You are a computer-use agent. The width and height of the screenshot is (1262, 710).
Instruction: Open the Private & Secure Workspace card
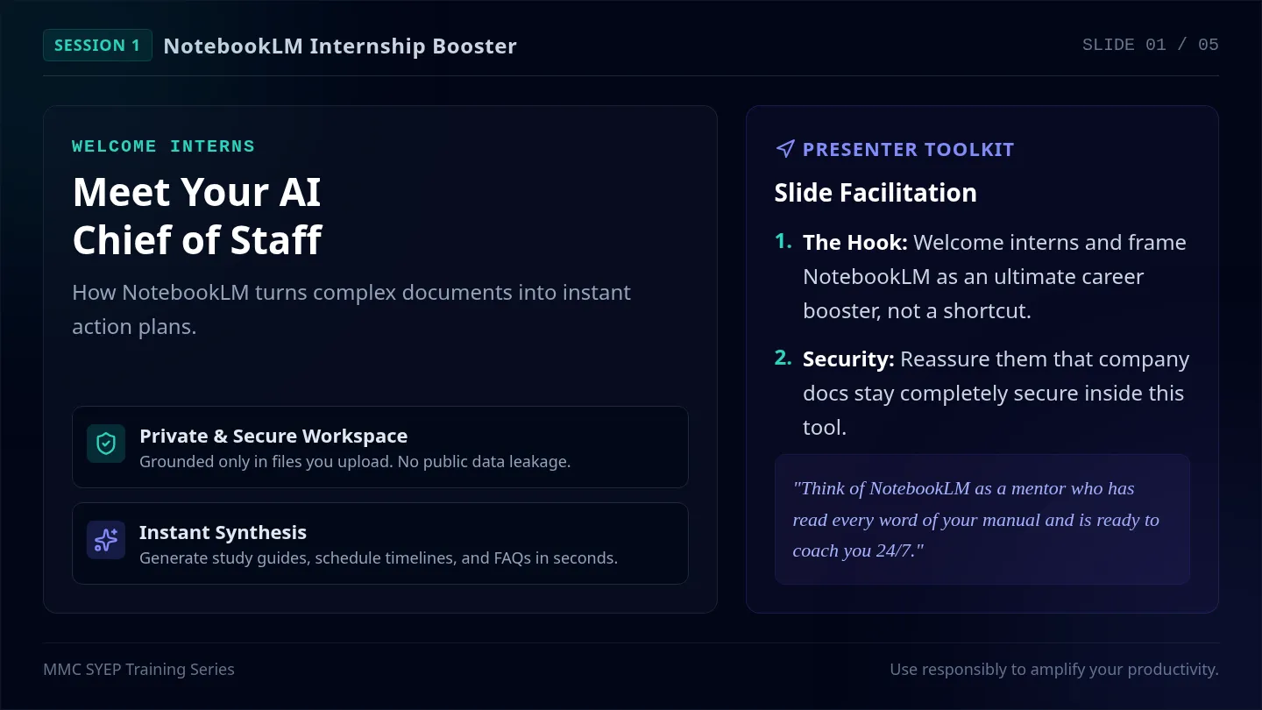pyautogui.click(x=380, y=447)
